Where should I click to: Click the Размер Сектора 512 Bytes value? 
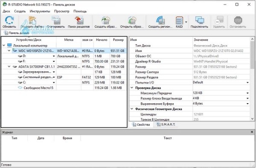tap(200, 72)
